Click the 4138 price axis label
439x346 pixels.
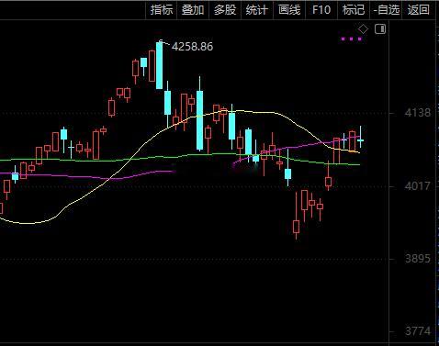pyautogui.click(x=418, y=113)
